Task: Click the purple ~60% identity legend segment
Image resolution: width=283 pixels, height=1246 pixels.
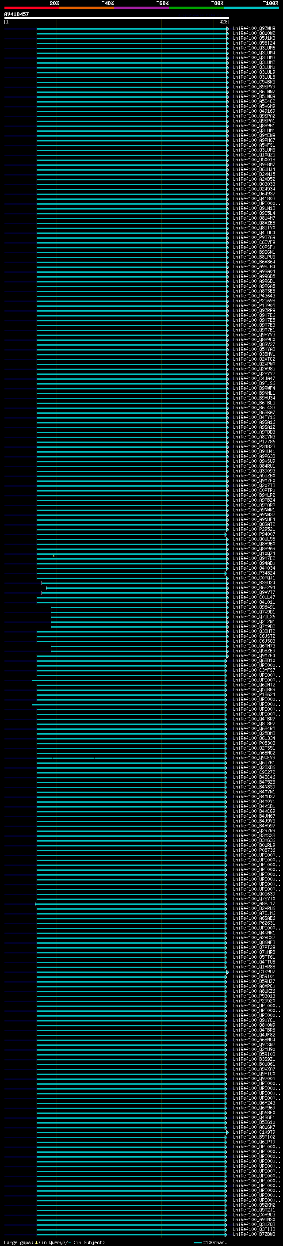Action: click(142, 8)
